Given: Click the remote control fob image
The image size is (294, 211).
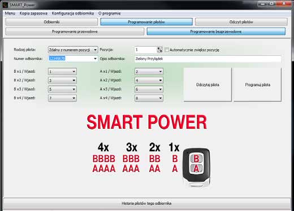Looking at the screenshot, I should [196, 168].
